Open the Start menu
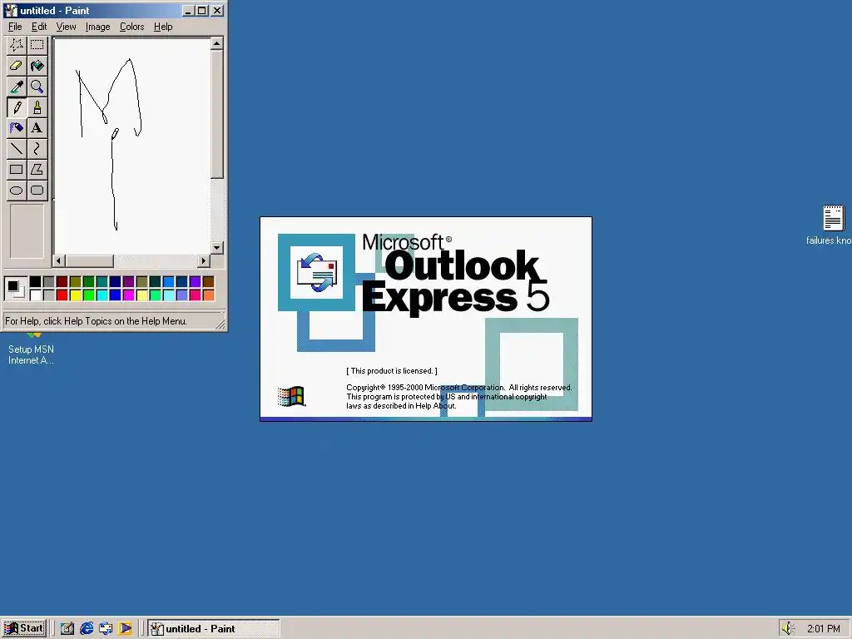 (x=23, y=629)
